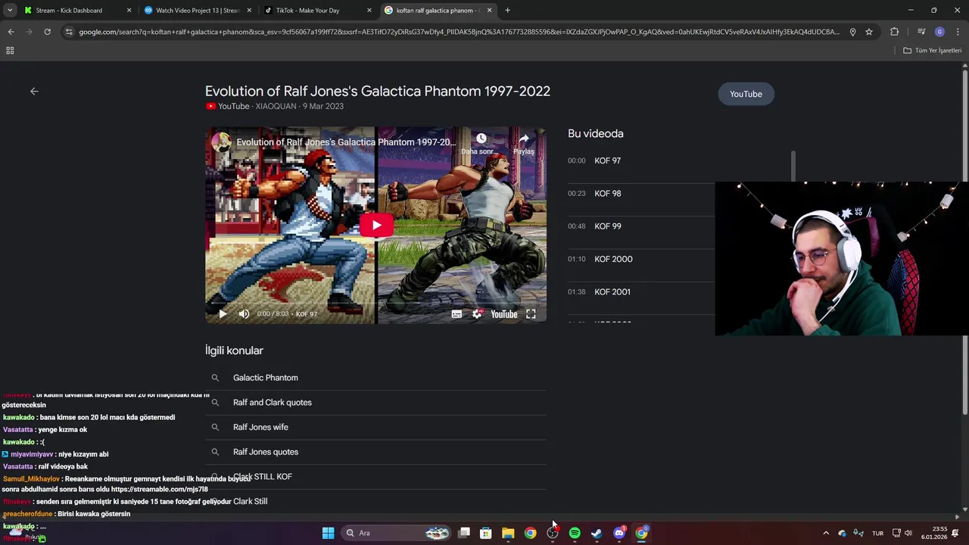Click the chapter list scrollbar
Viewport: 969px width, 545px height.
(x=793, y=167)
